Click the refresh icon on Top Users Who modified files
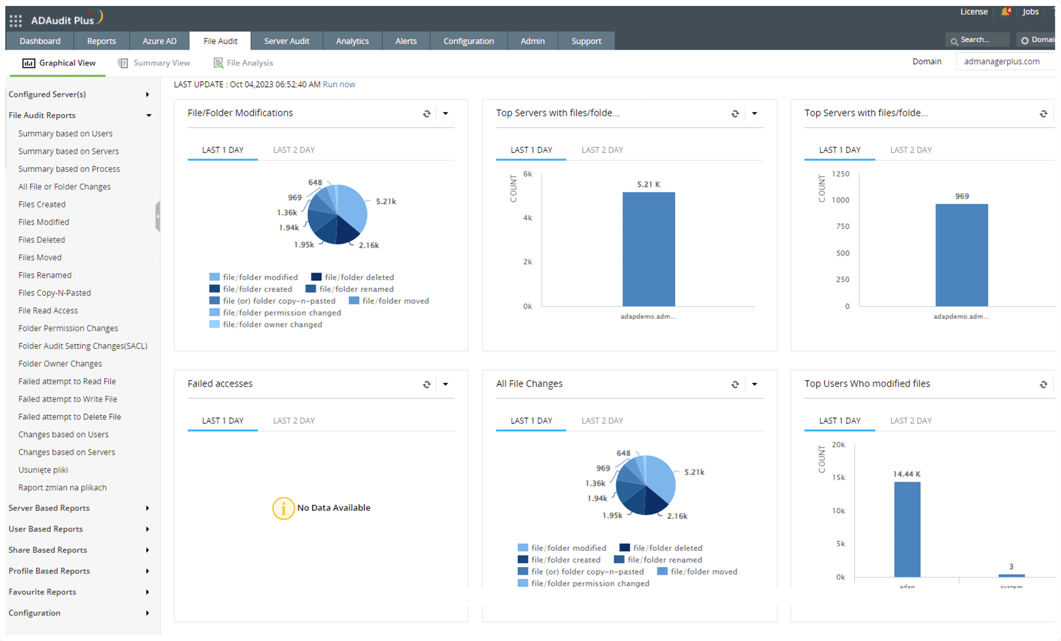The image size is (1061, 641). (1044, 384)
